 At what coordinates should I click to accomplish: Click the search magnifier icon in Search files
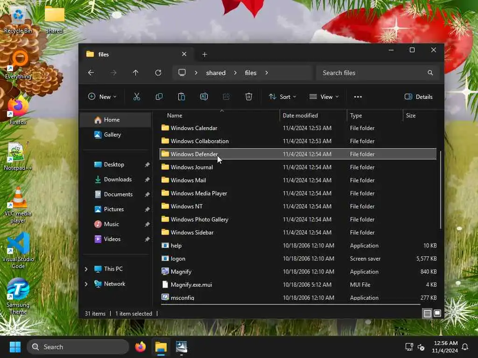(x=430, y=73)
